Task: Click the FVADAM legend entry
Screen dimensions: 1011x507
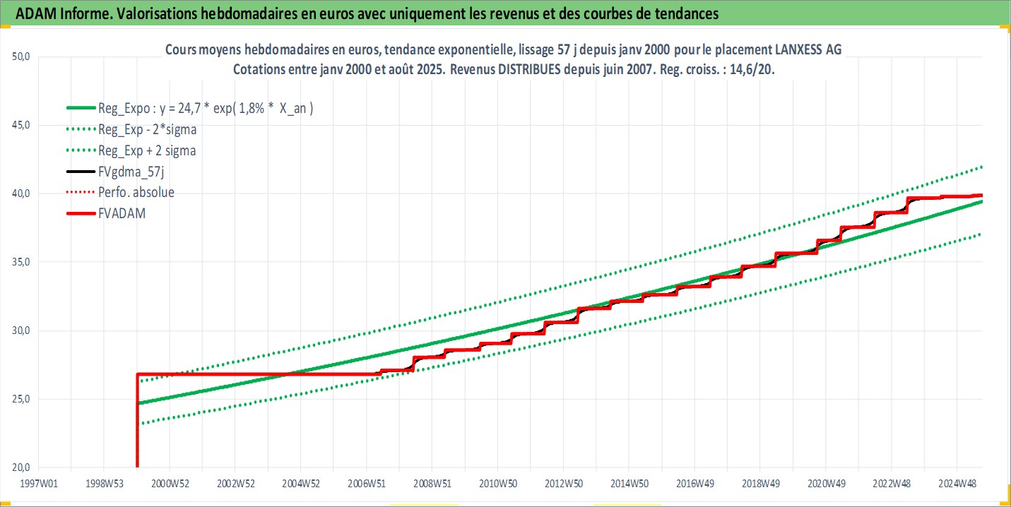Action: click(106, 214)
